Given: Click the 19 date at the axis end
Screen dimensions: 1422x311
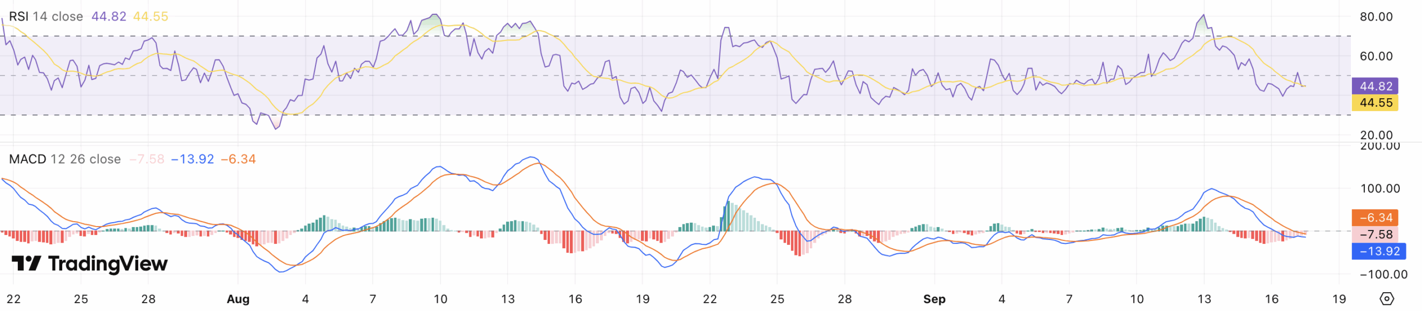Looking at the screenshot, I should tap(1339, 299).
